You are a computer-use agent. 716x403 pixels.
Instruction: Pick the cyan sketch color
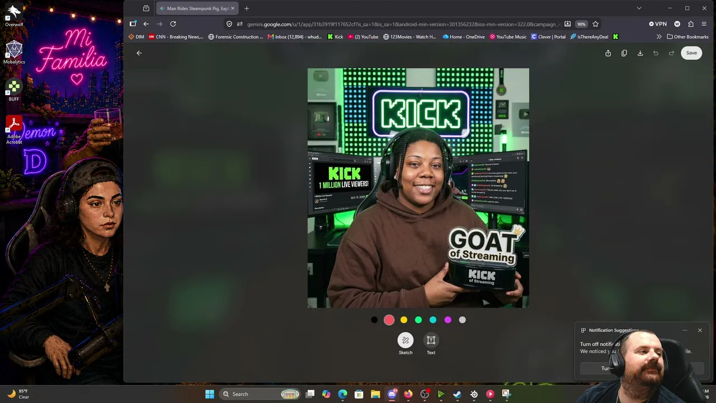tap(433, 320)
